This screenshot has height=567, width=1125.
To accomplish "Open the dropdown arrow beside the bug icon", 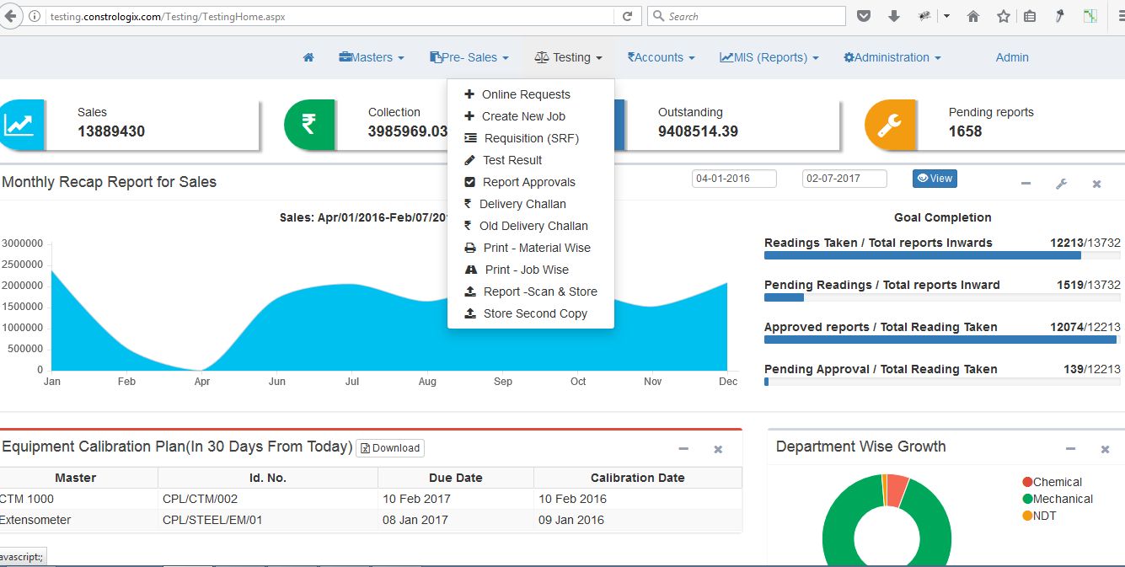I will coord(946,16).
